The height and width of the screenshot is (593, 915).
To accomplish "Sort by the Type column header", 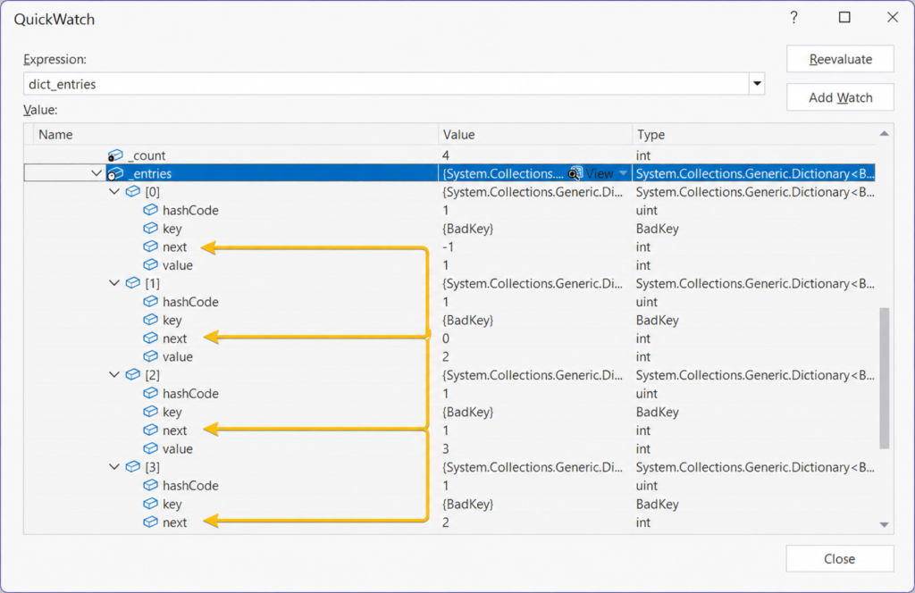I will click(754, 134).
